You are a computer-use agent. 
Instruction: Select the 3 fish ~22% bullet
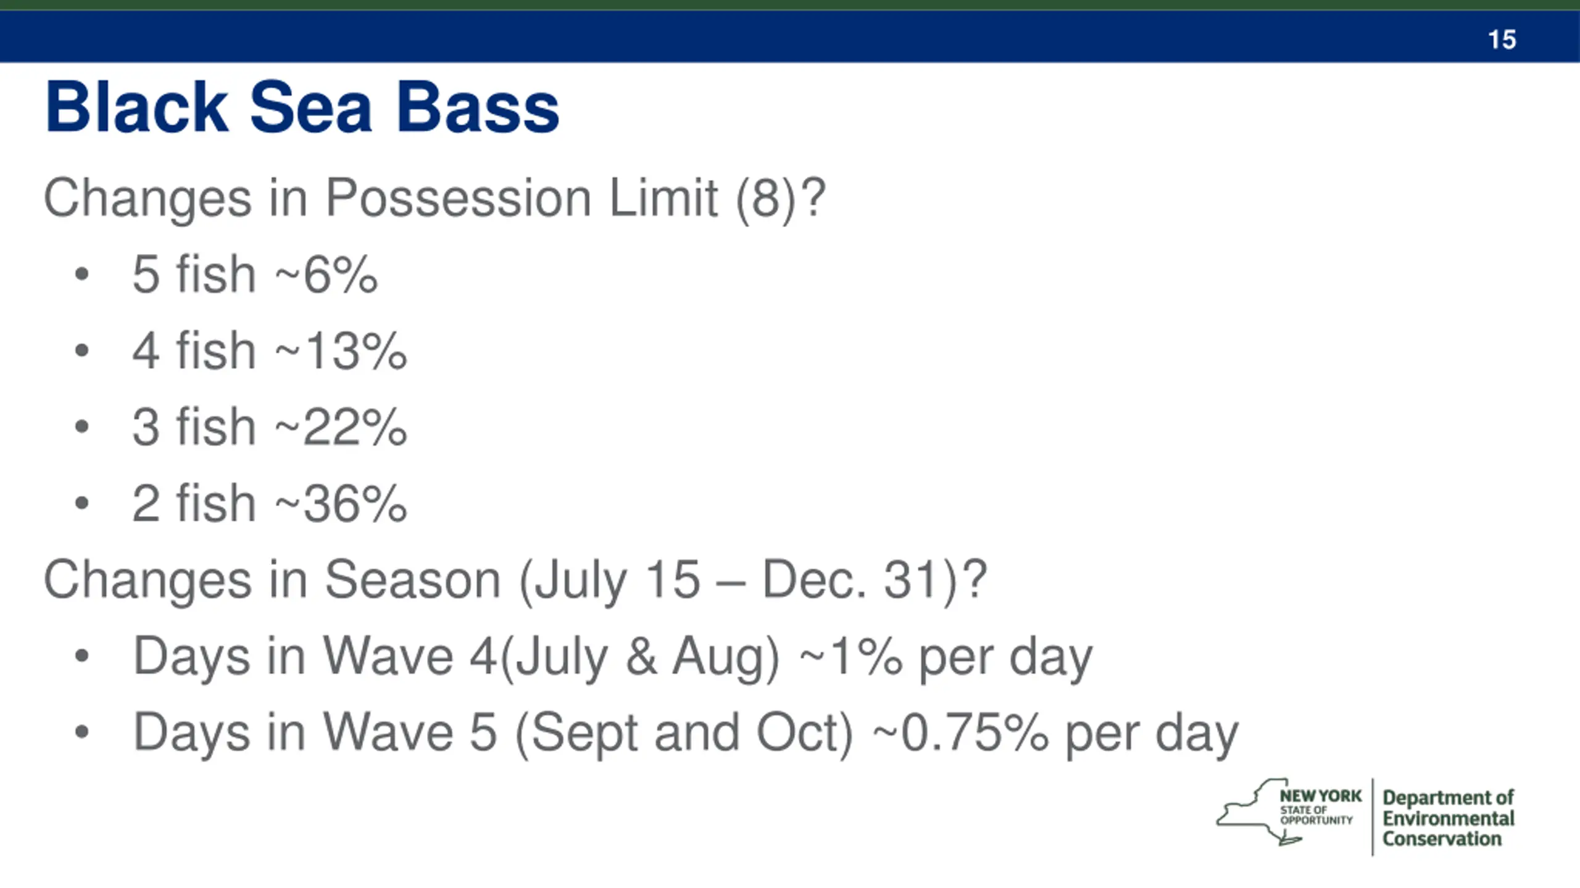(x=270, y=427)
